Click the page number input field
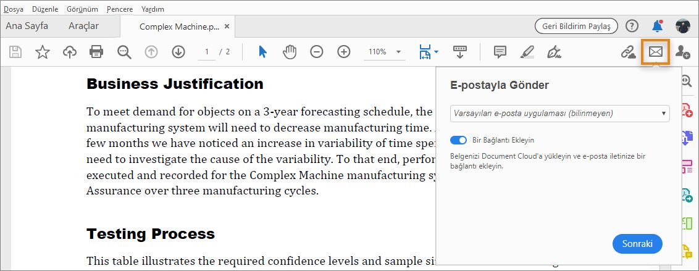Viewport: 699px width, 271px height. click(207, 52)
